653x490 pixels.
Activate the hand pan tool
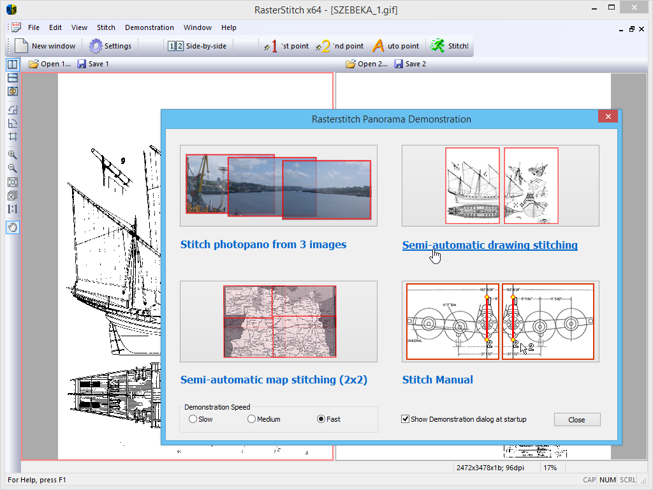12,227
